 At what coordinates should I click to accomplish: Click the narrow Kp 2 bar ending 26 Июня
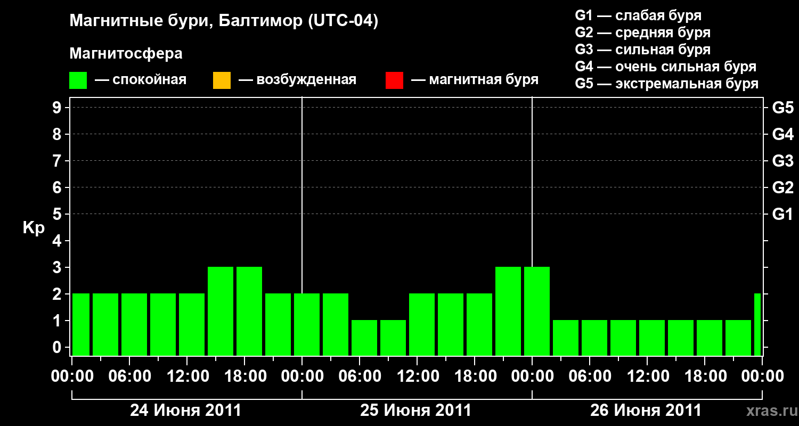pos(757,324)
